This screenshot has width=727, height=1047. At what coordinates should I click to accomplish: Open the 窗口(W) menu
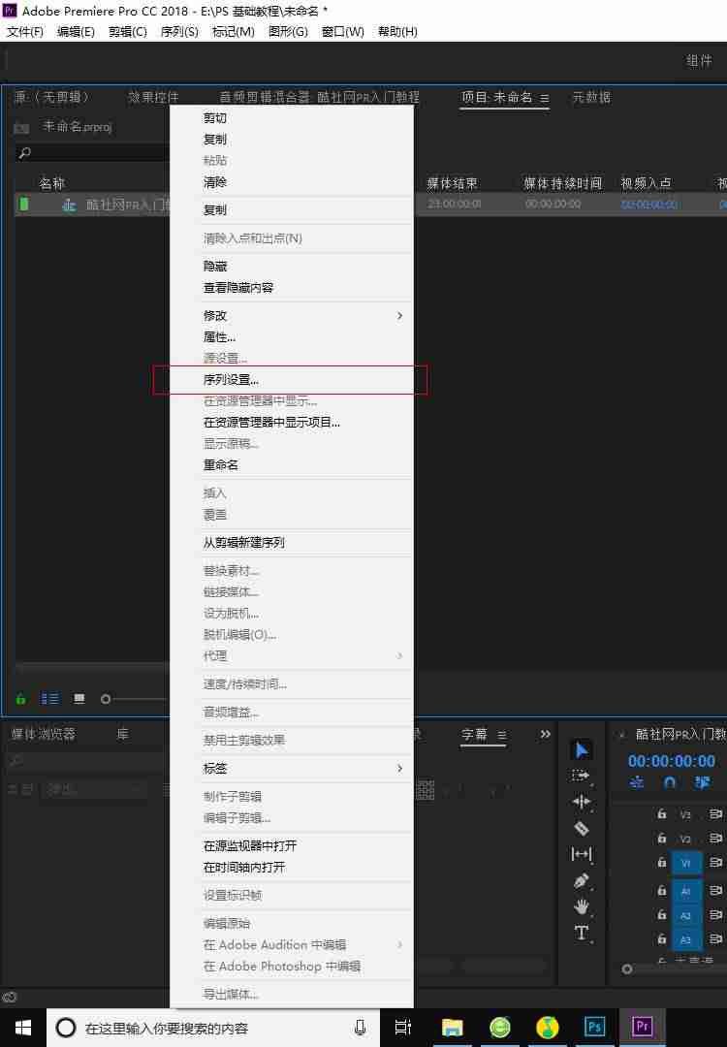tap(342, 31)
